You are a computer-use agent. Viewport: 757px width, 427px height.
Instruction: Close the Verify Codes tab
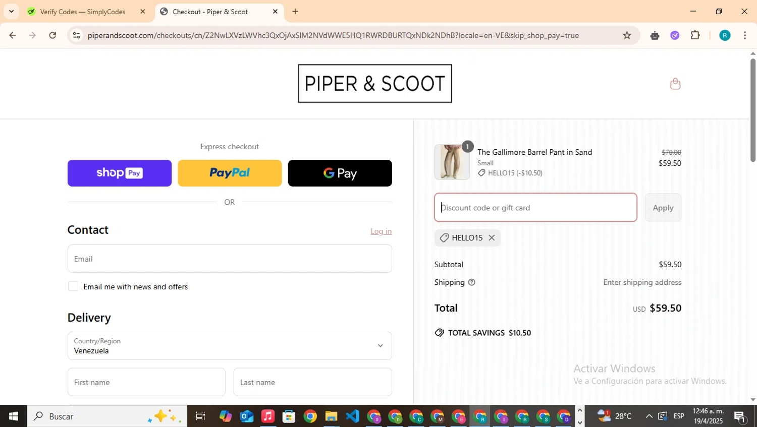(x=143, y=12)
